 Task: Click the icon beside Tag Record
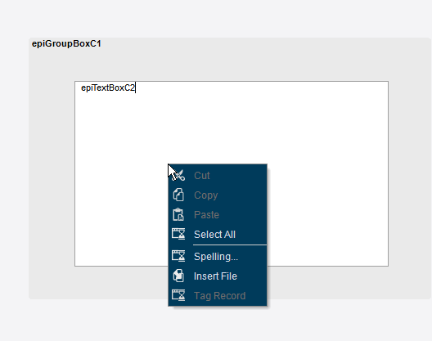point(178,295)
